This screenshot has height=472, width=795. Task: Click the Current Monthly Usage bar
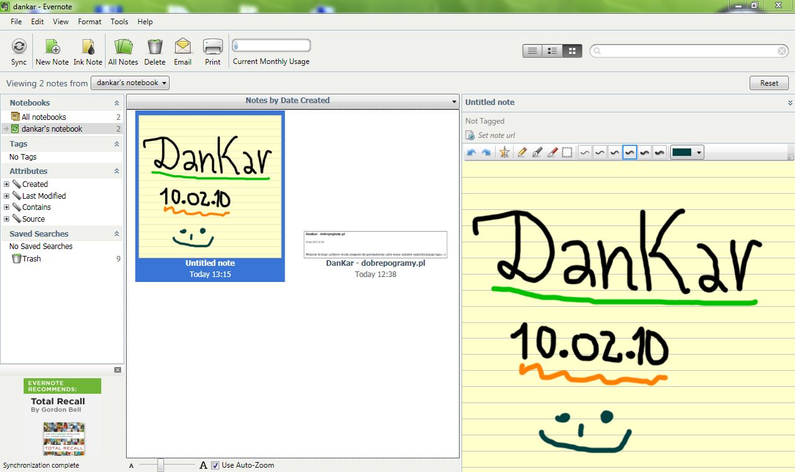click(x=271, y=45)
